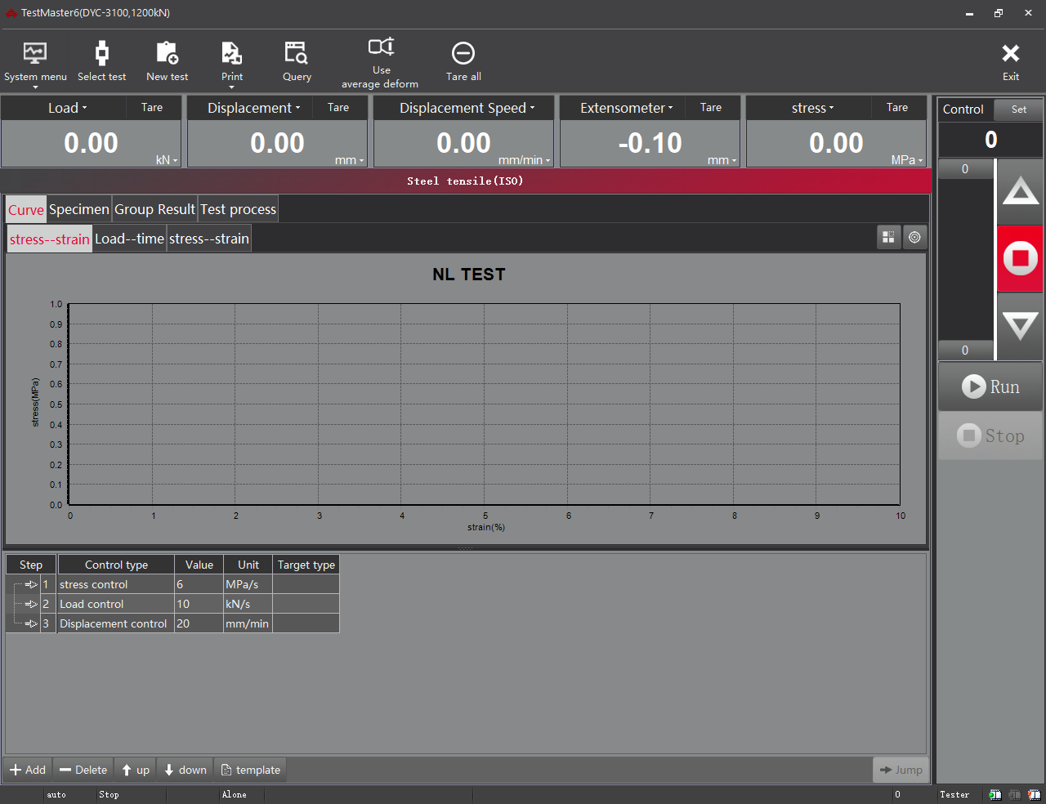The height and width of the screenshot is (804, 1046).
Task: Click the red emergency stop control
Action: click(x=1019, y=258)
